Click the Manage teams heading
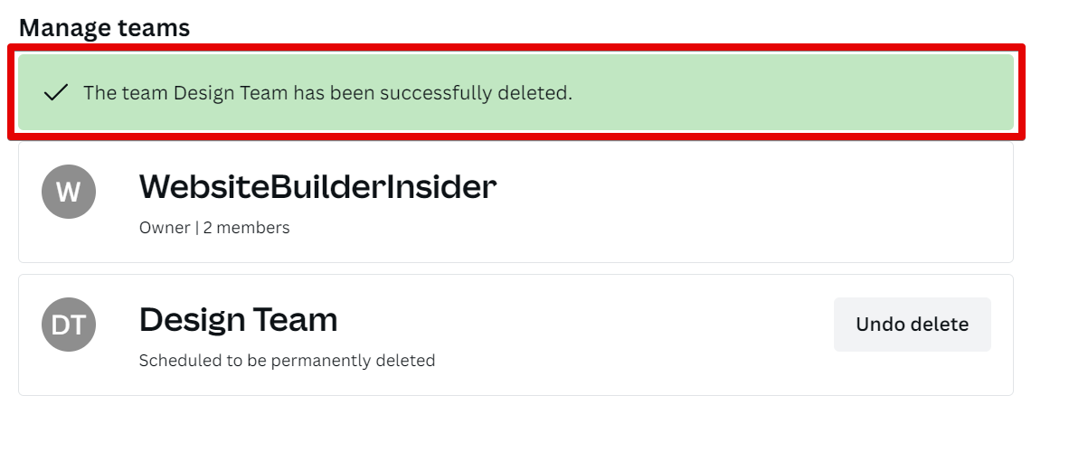 coord(104,28)
